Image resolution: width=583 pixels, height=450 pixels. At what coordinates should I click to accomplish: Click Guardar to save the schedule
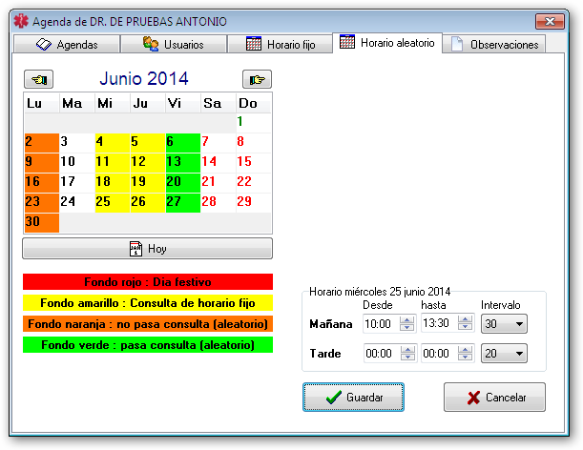coord(353,397)
